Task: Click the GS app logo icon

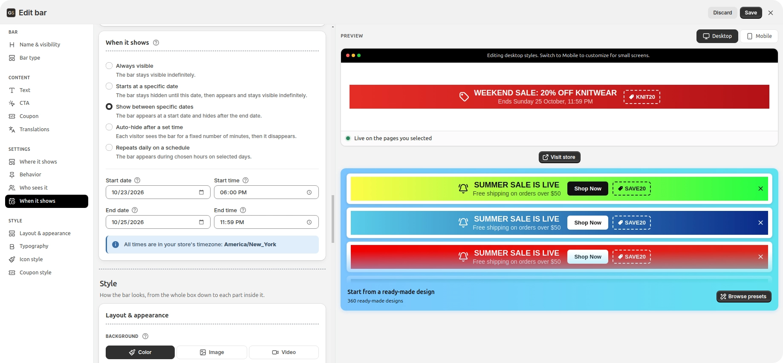Action: 11,13
